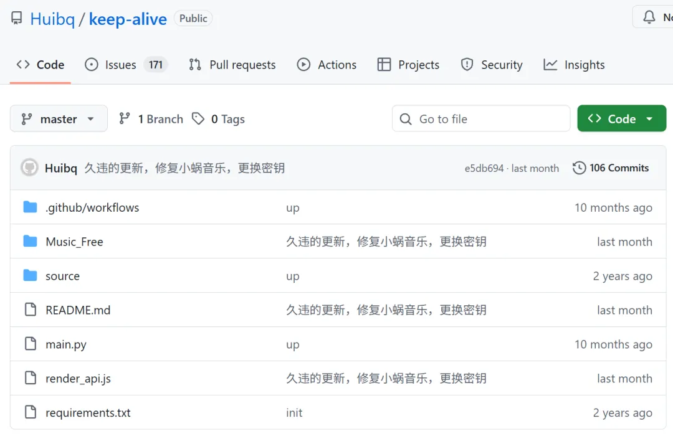The width and height of the screenshot is (673, 436).
Task: Open the Issues tab
Action: [x=126, y=65]
